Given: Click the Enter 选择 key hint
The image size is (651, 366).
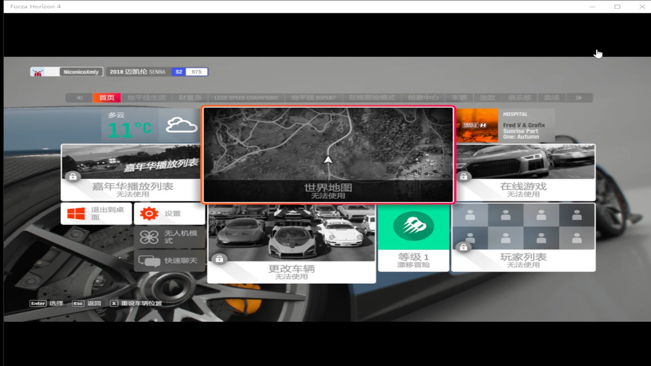Looking at the screenshot, I should (47, 304).
